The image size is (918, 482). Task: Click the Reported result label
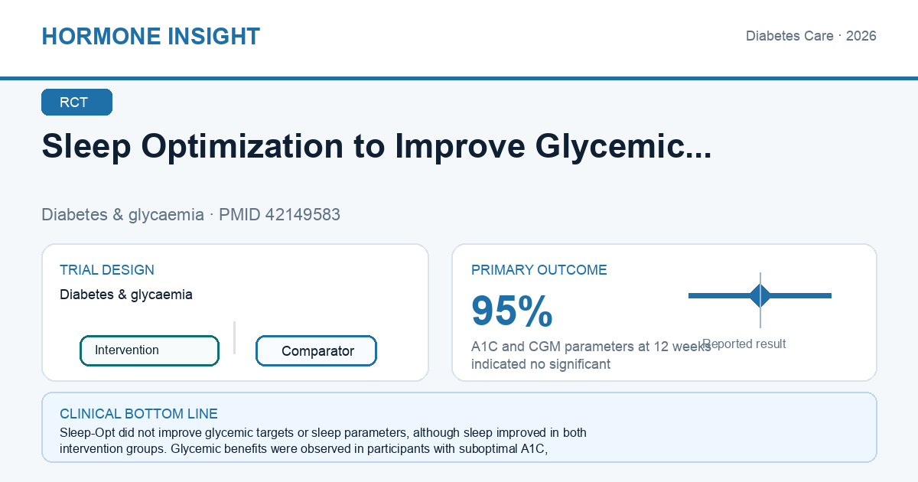744,344
